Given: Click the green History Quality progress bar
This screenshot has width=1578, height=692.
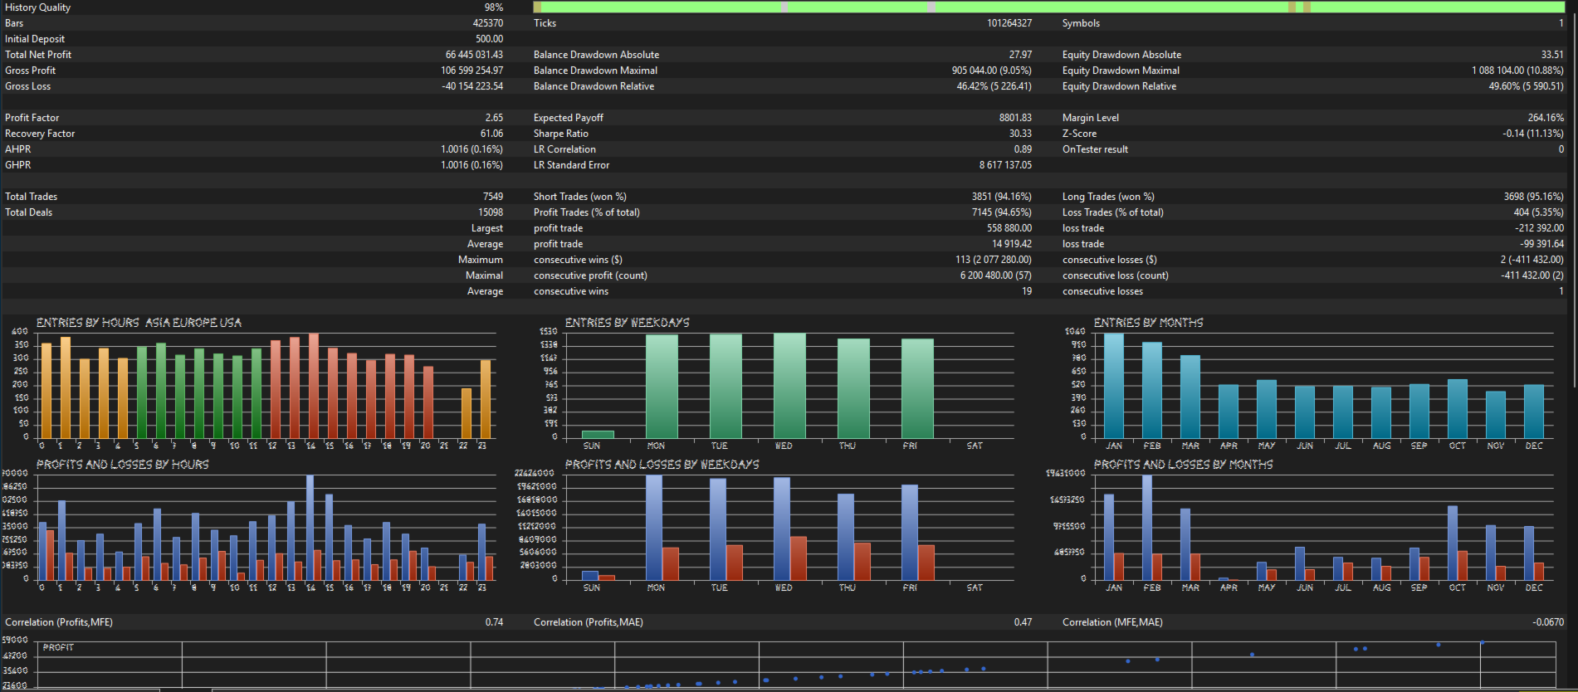Looking at the screenshot, I should (1049, 7).
